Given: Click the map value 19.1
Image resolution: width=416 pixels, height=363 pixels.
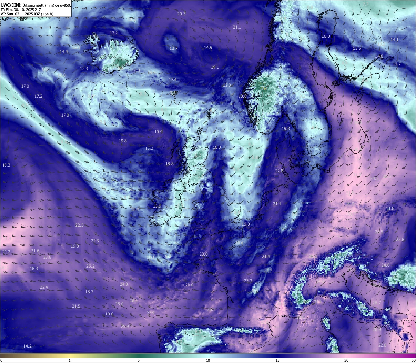Looking at the screenshot, I should pos(215,67).
